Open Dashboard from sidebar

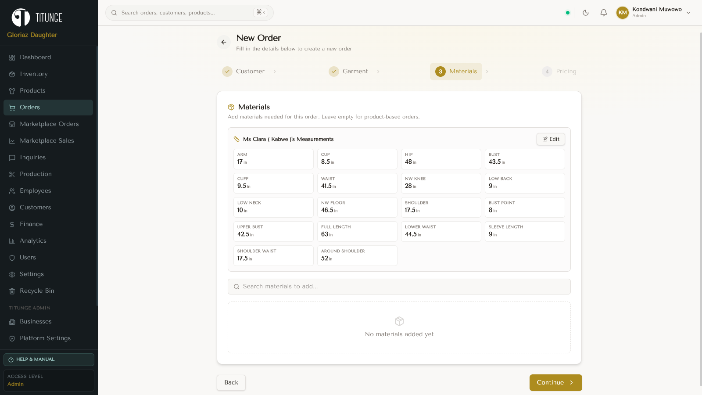[x=48, y=57]
